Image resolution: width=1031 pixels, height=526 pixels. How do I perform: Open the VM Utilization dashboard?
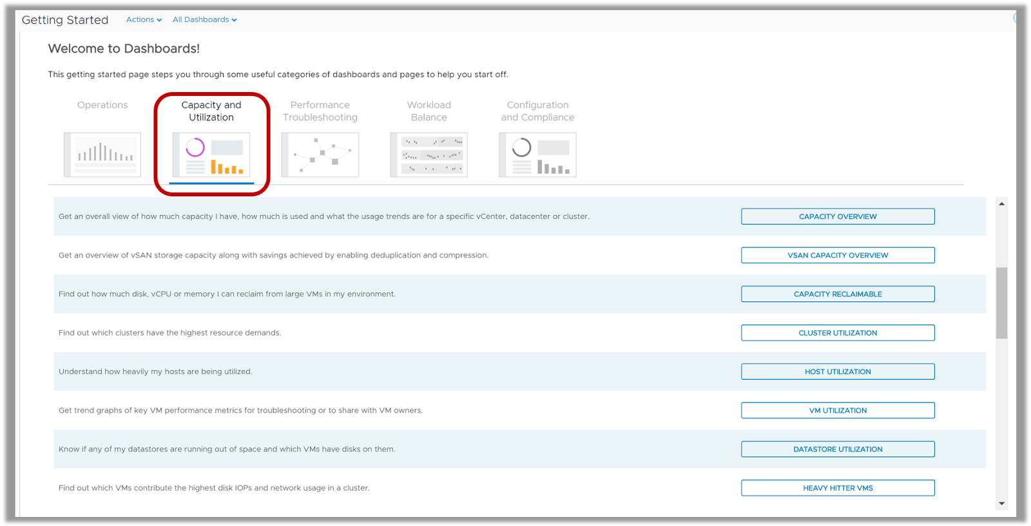(x=838, y=410)
